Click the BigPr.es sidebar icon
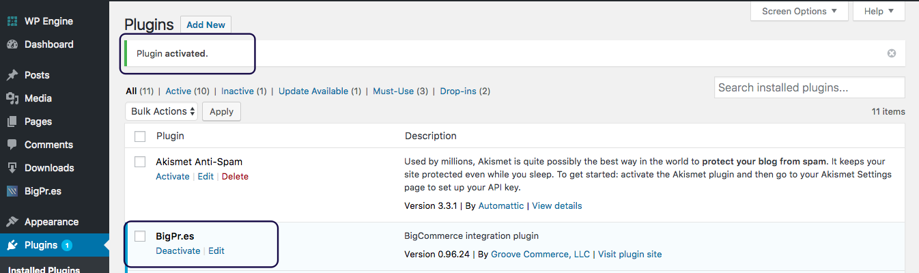Image resolution: width=919 pixels, height=273 pixels. coord(12,191)
